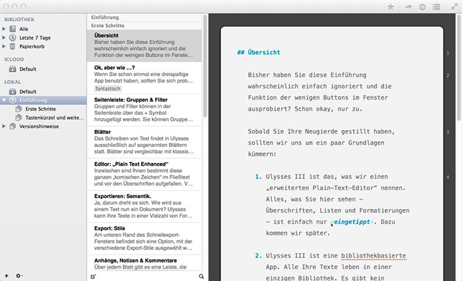Open 'Editor: Plain Text Enhanced' sheet
This screenshot has width=462, height=281.
pos(145,174)
